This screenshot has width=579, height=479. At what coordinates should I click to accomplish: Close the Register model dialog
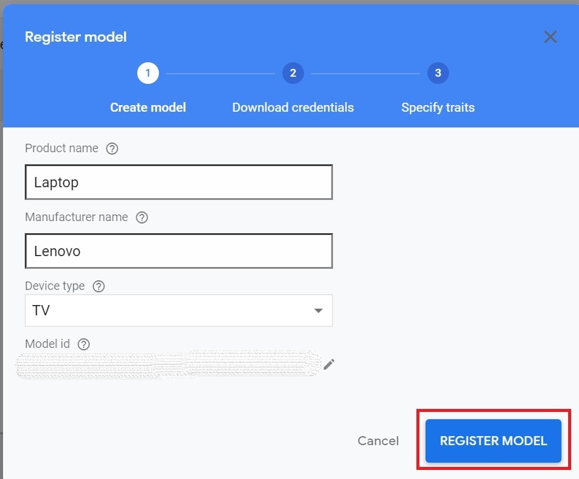(550, 37)
